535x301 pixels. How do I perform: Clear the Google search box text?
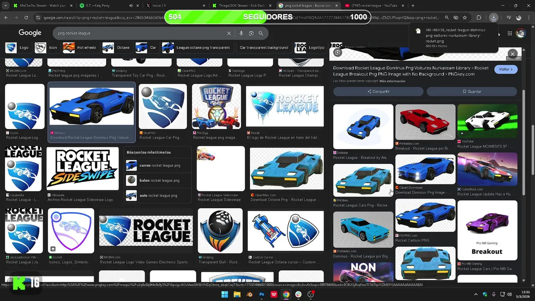tap(229, 33)
